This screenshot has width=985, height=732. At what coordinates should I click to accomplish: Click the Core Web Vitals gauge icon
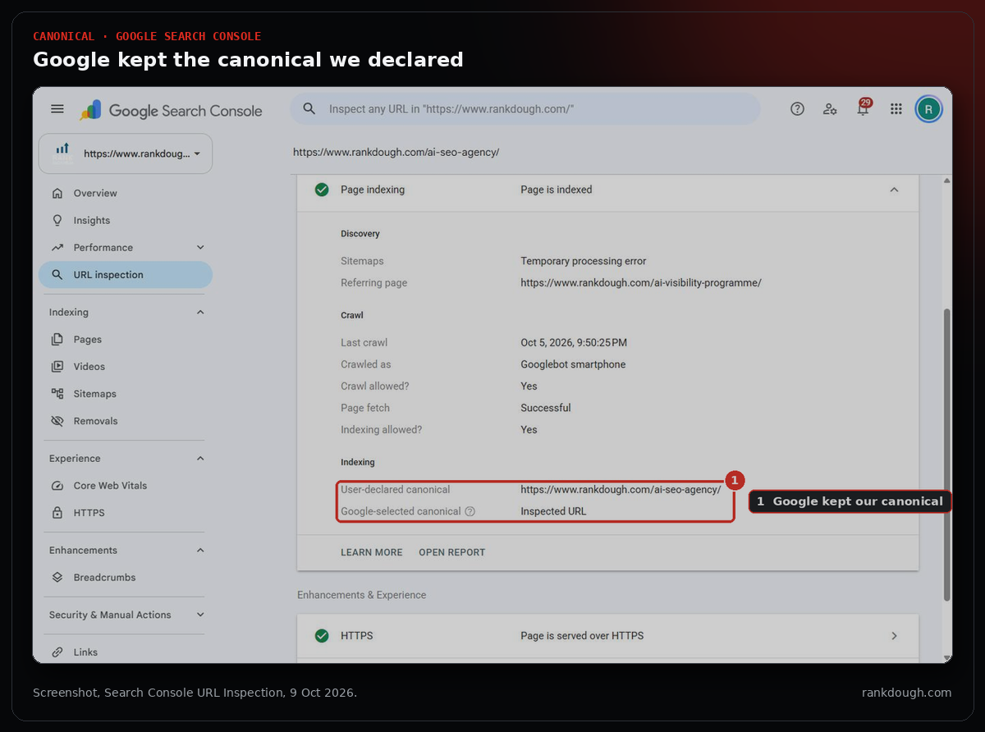[57, 486]
